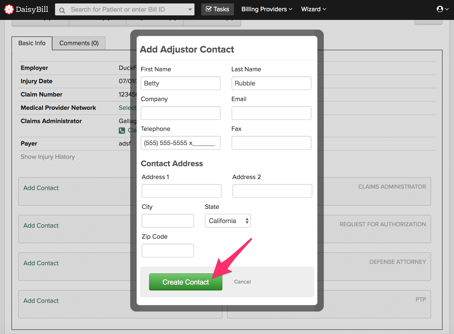Image resolution: width=454 pixels, height=334 pixels.
Task: Click the payer value adsf
Action: (x=125, y=144)
